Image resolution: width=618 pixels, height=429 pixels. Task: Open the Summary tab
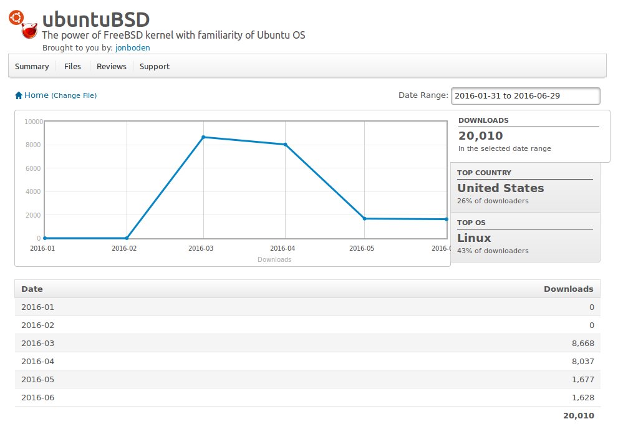[x=32, y=66]
